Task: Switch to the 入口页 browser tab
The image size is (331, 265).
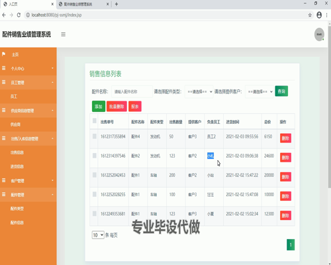Action: click(x=28, y=4)
